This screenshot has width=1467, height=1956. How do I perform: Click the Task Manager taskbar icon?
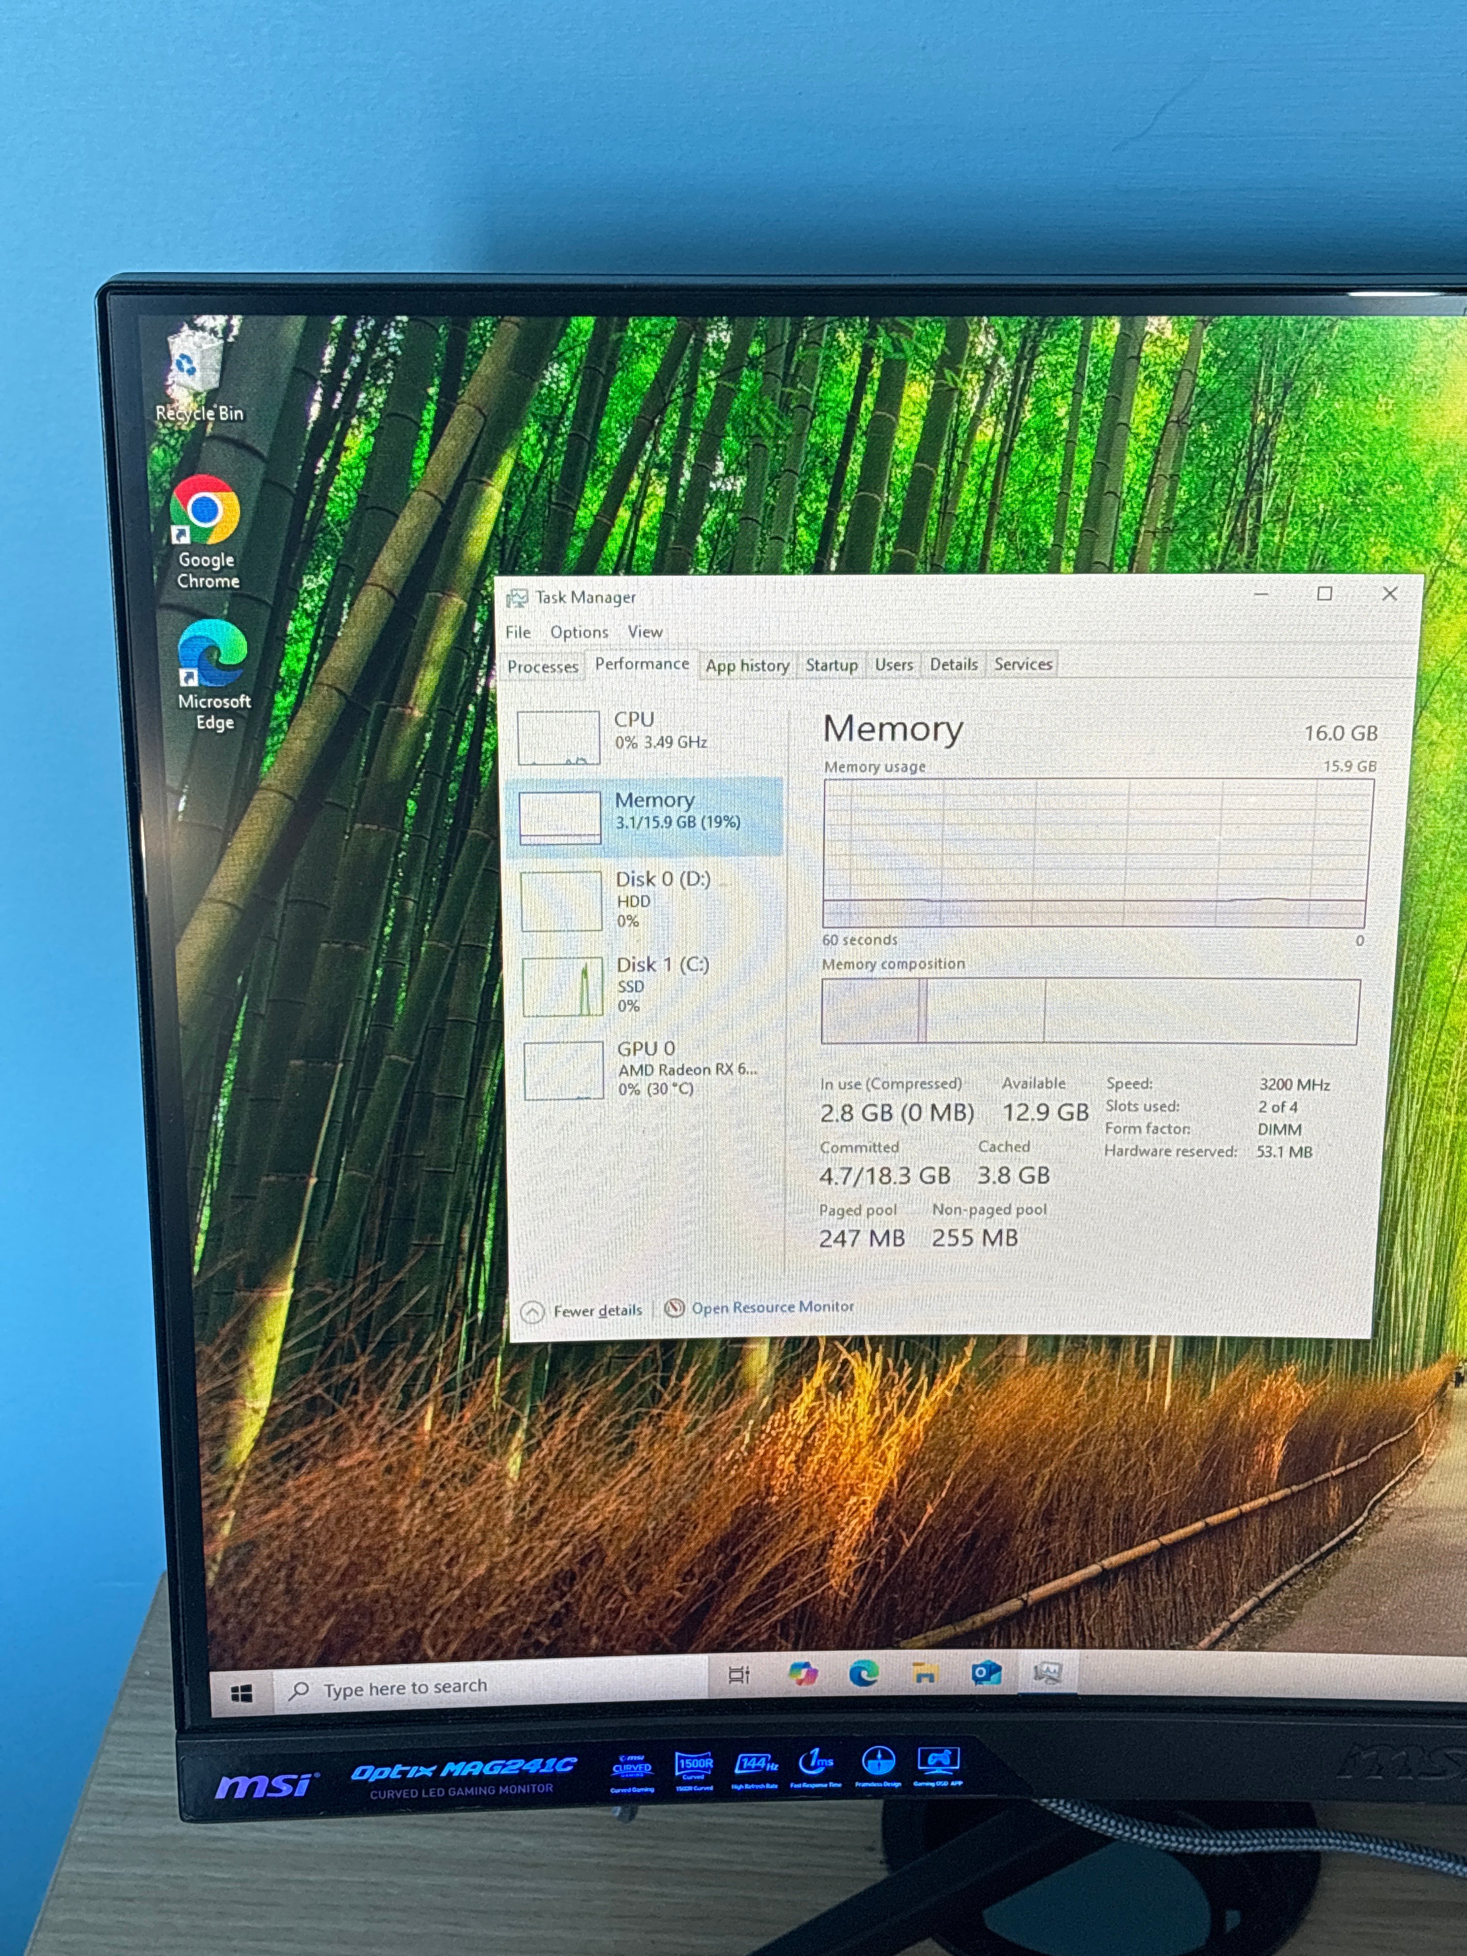(1048, 1671)
